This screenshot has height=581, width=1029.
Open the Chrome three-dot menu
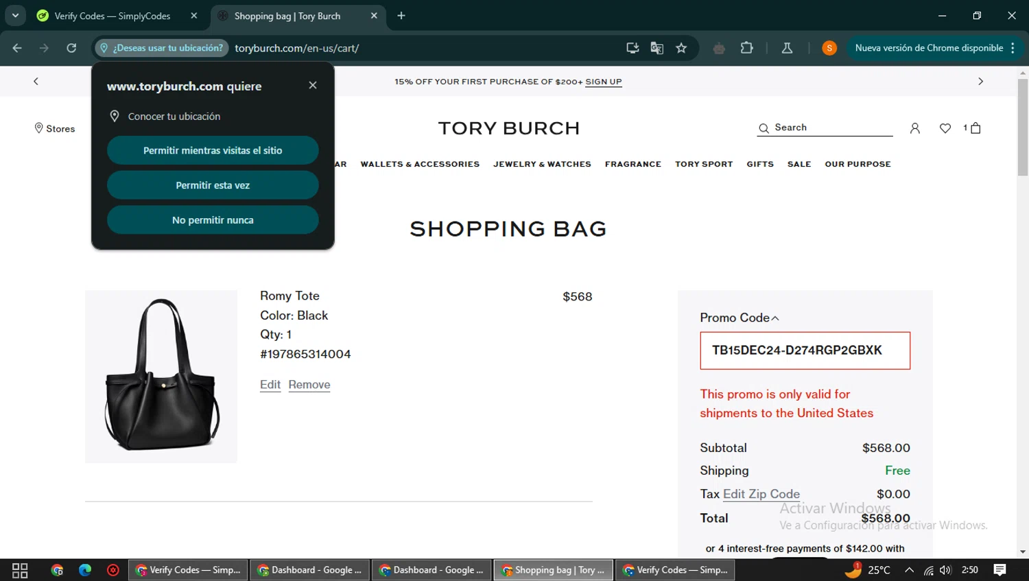coord(1013,48)
